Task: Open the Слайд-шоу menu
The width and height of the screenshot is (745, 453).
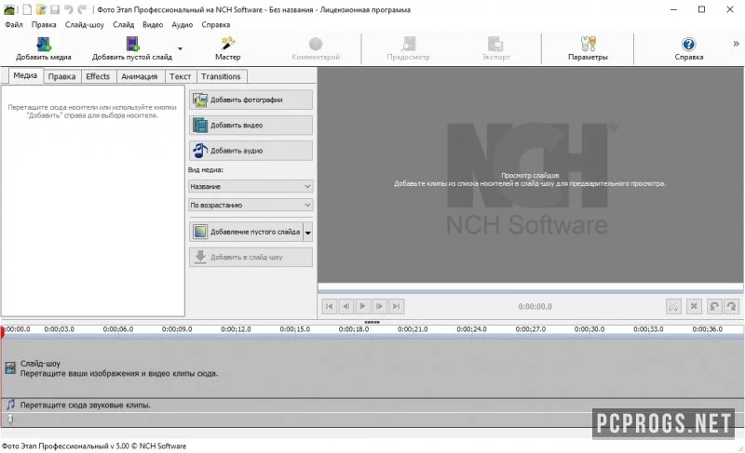Action: (85, 25)
